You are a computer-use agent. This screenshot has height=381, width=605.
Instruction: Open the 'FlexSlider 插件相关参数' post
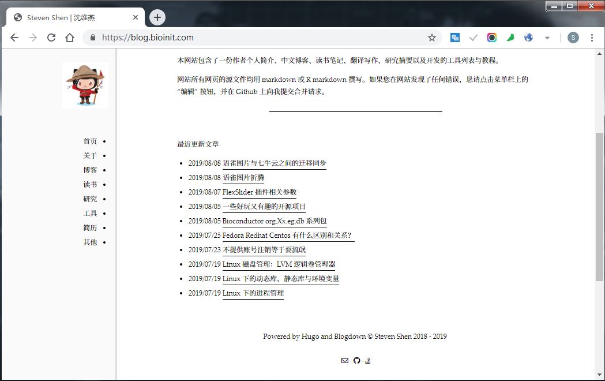click(260, 192)
